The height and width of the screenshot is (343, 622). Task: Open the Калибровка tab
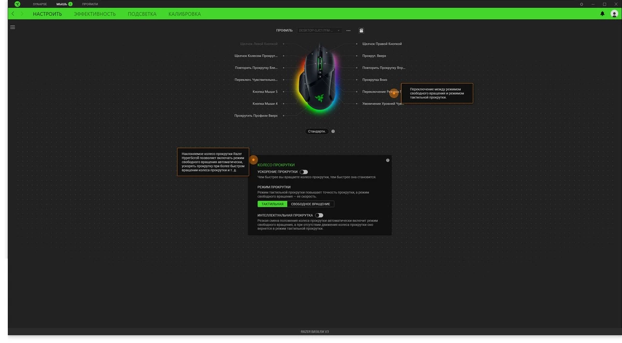185,14
